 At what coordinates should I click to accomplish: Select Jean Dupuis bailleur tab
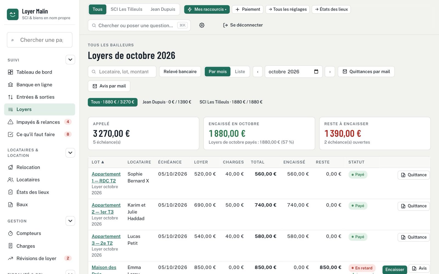[x=163, y=9]
